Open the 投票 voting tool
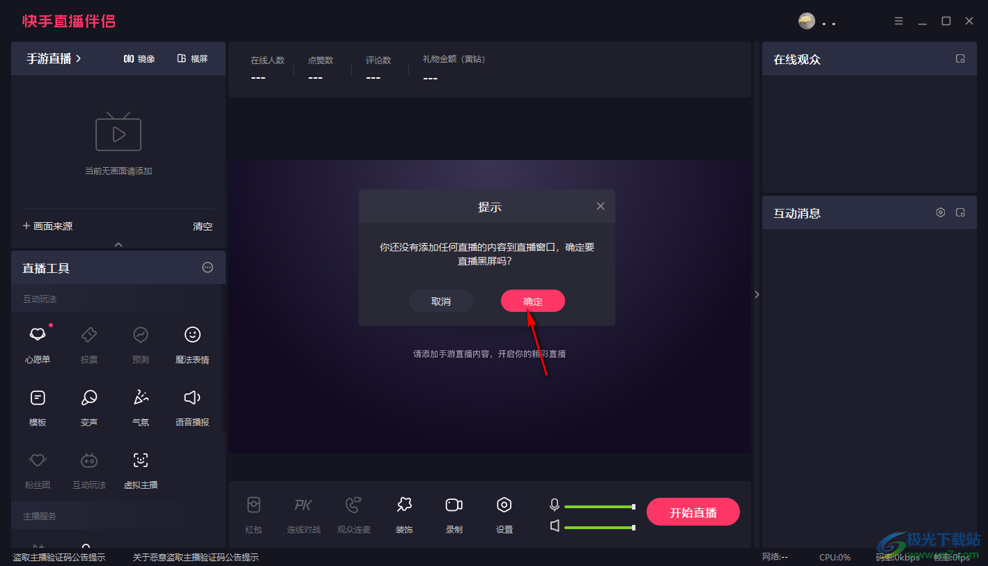 coord(89,345)
